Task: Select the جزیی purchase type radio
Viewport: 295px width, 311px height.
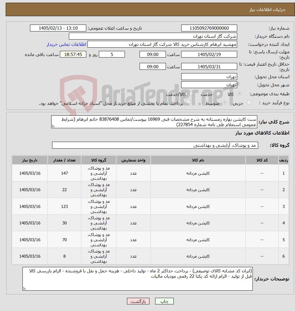Action: point(249,102)
